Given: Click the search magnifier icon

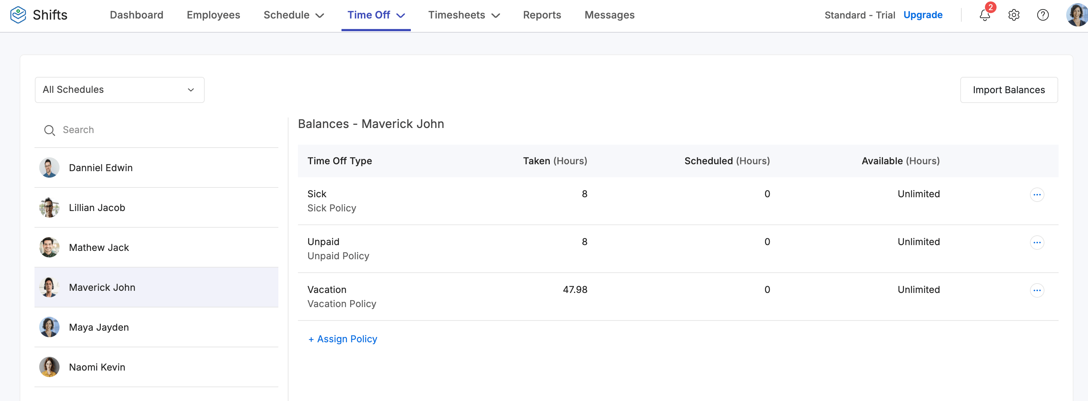Looking at the screenshot, I should click(49, 130).
